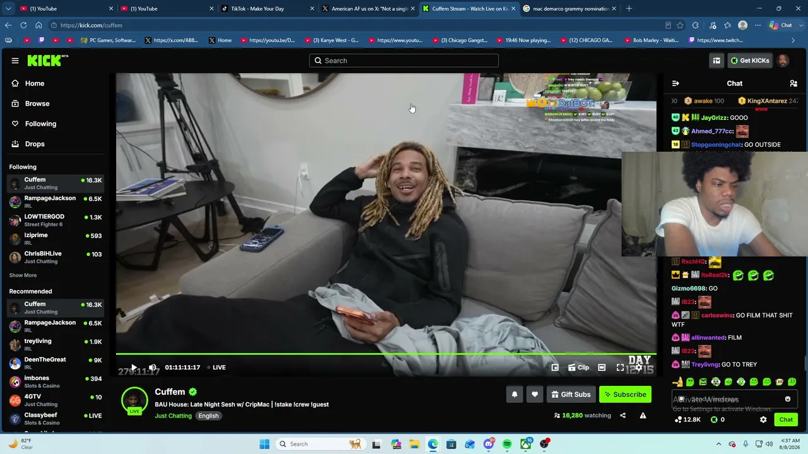Follow Cuffem with the heart button
Screen dimensions: 808x454
point(535,395)
